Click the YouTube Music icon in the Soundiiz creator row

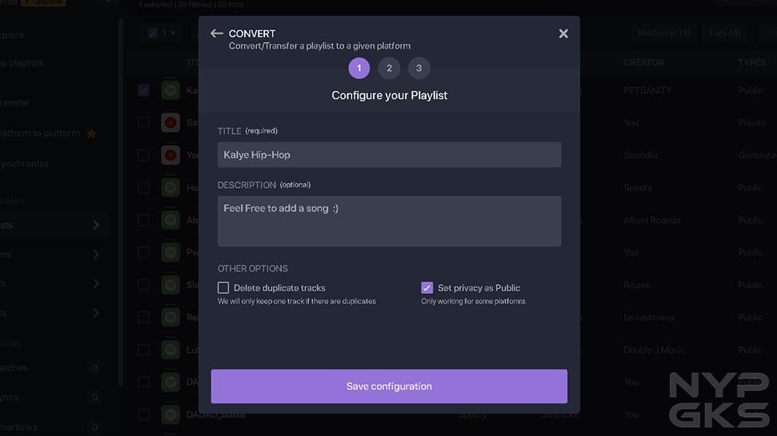(x=170, y=155)
